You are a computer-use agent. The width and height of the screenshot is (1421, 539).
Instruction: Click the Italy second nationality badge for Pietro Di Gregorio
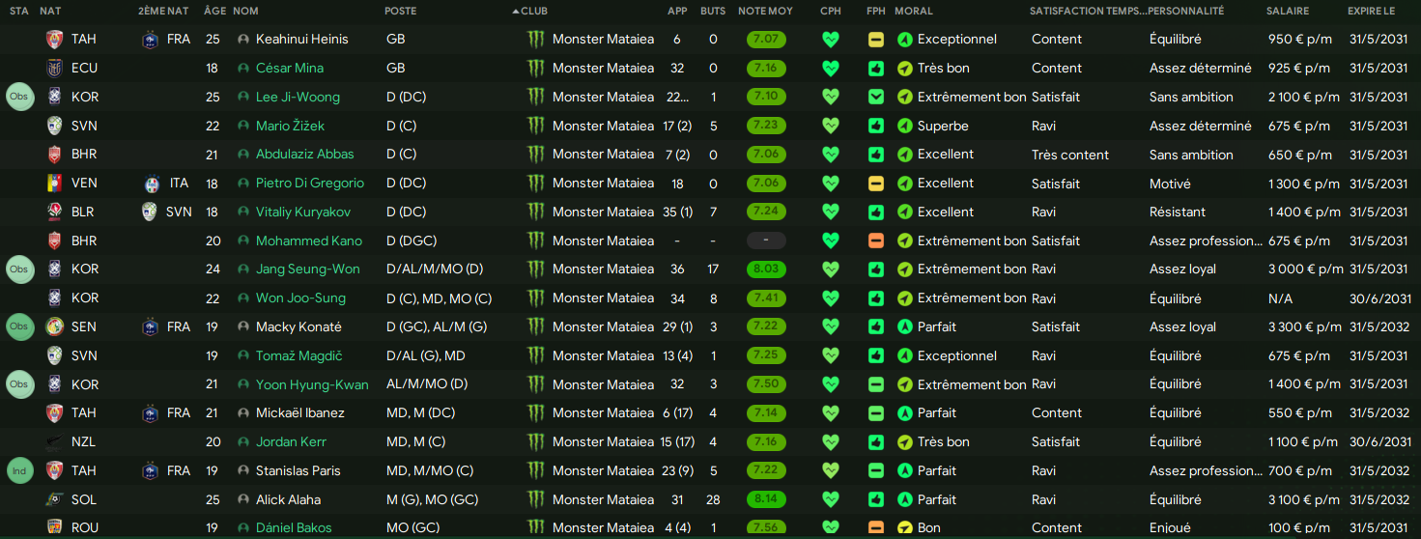coord(151,184)
